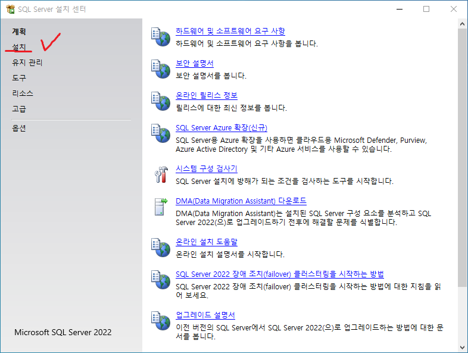Click globe icon beside 하드웨어 및 소프트웨어 요구 사항
Image resolution: width=468 pixels, height=353 pixels.
coord(161,37)
